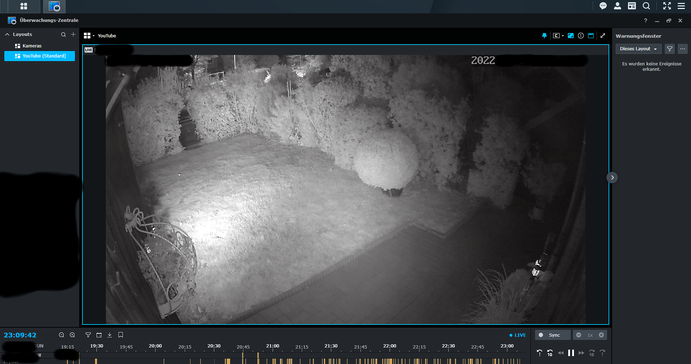Pause the video playback
This screenshot has height=364, width=691.
(x=571, y=353)
